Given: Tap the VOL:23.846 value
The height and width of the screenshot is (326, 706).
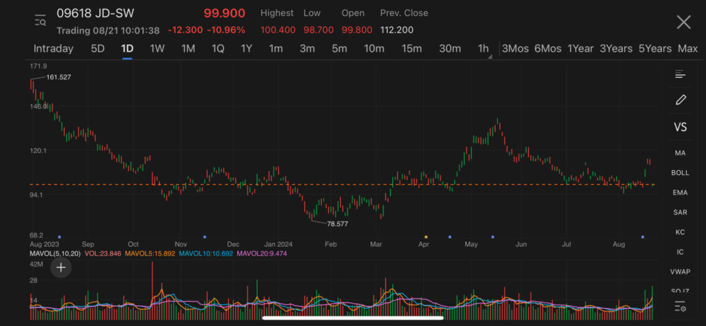Looking at the screenshot, I should pyautogui.click(x=103, y=254).
